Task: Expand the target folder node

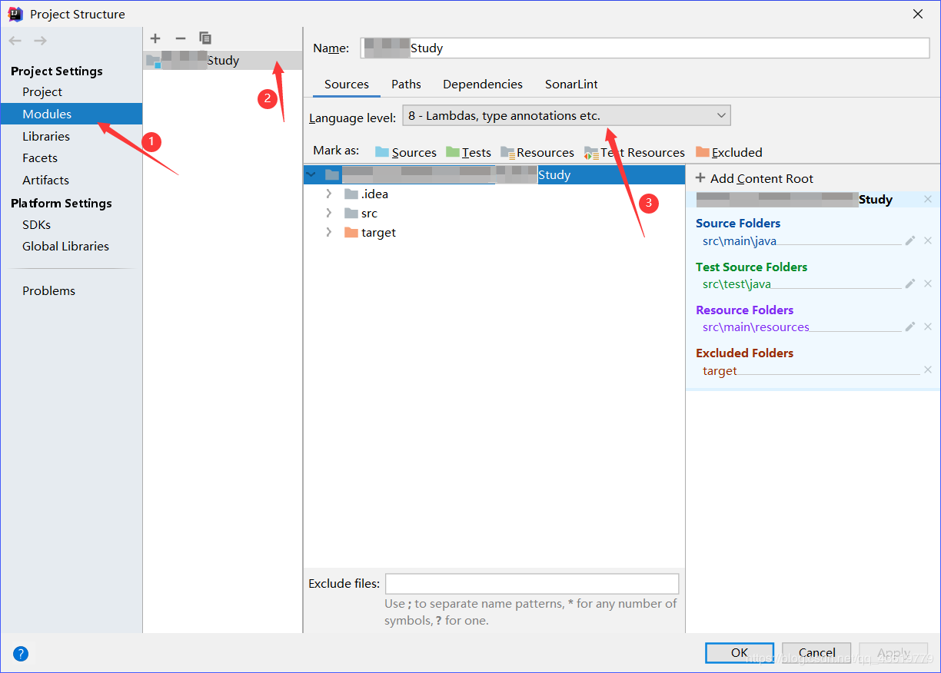Action: (328, 232)
